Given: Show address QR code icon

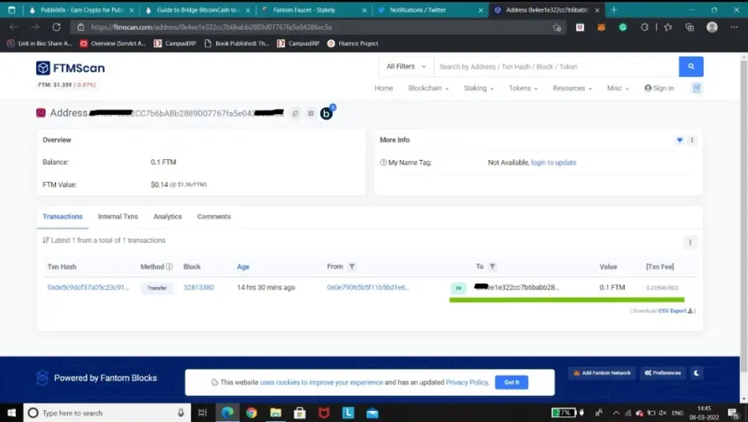Looking at the screenshot, I should click(310, 113).
